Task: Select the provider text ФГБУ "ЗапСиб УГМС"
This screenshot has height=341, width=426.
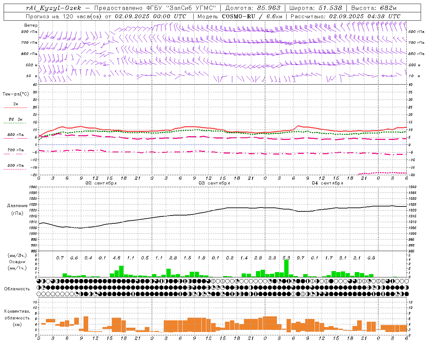Action: (x=181, y=8)
